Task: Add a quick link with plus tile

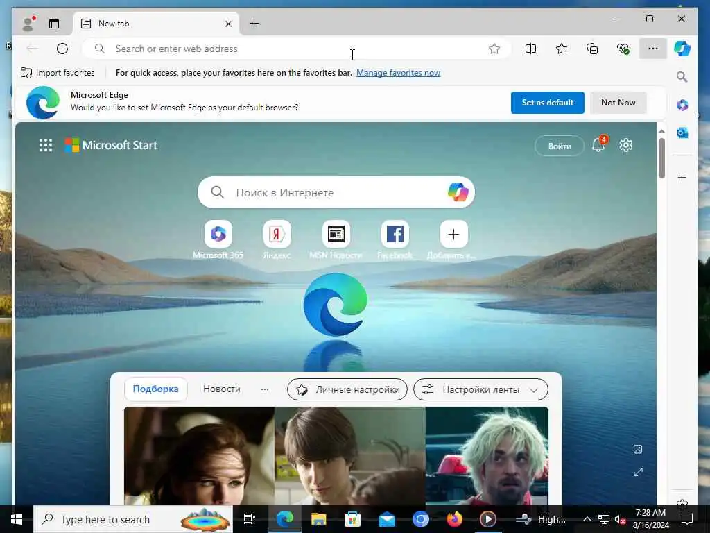Action: point(453,235)
